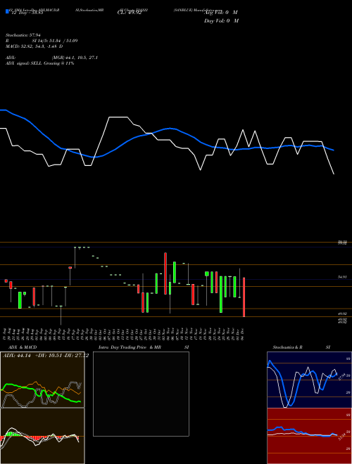
Task: Click the 'Day Vol: 0 M' label
Action: (221, 20)
